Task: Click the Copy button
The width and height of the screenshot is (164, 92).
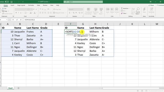Action: point(5,11)
